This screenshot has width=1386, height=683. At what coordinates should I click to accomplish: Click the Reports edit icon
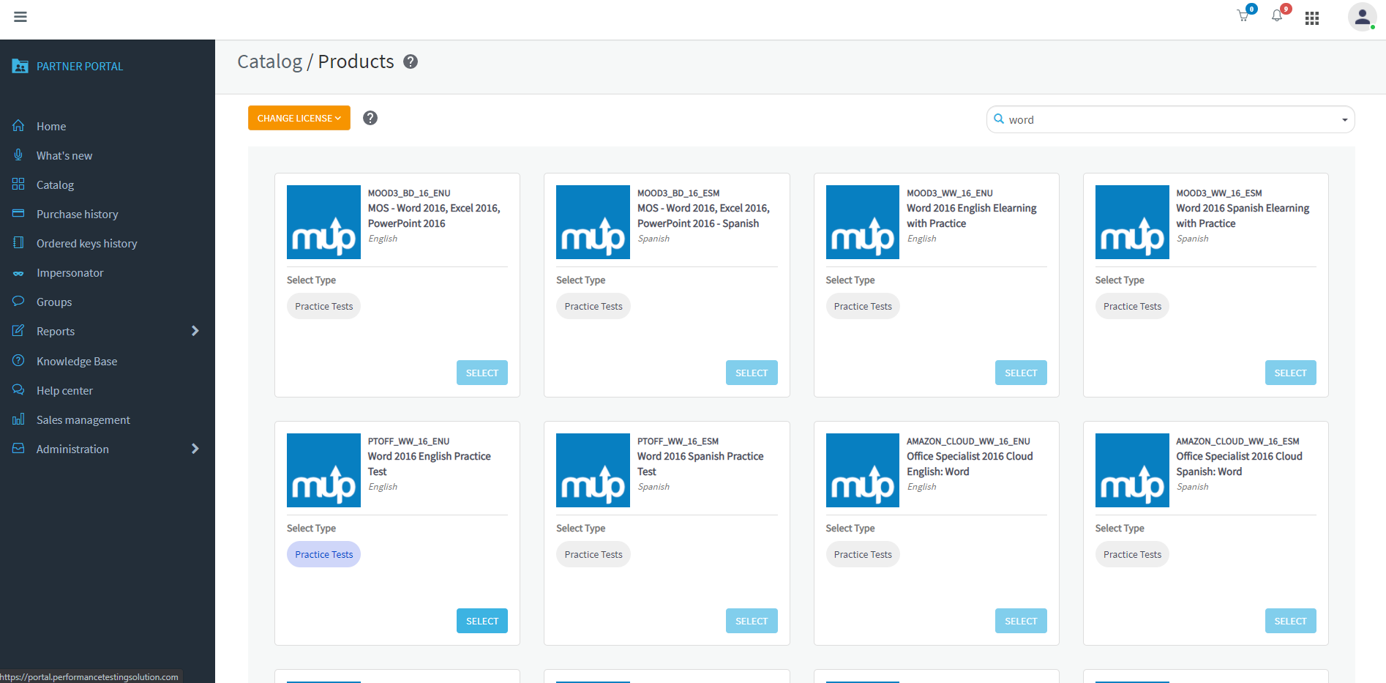pyautogui.click(x=18, y=331)
